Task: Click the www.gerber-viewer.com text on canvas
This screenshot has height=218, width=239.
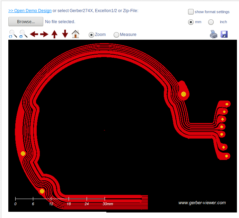Action: [x=202, y=203]
